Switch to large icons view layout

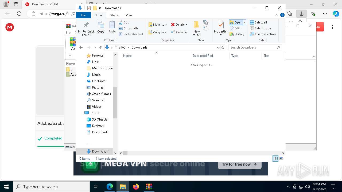(x=281, y=158)
